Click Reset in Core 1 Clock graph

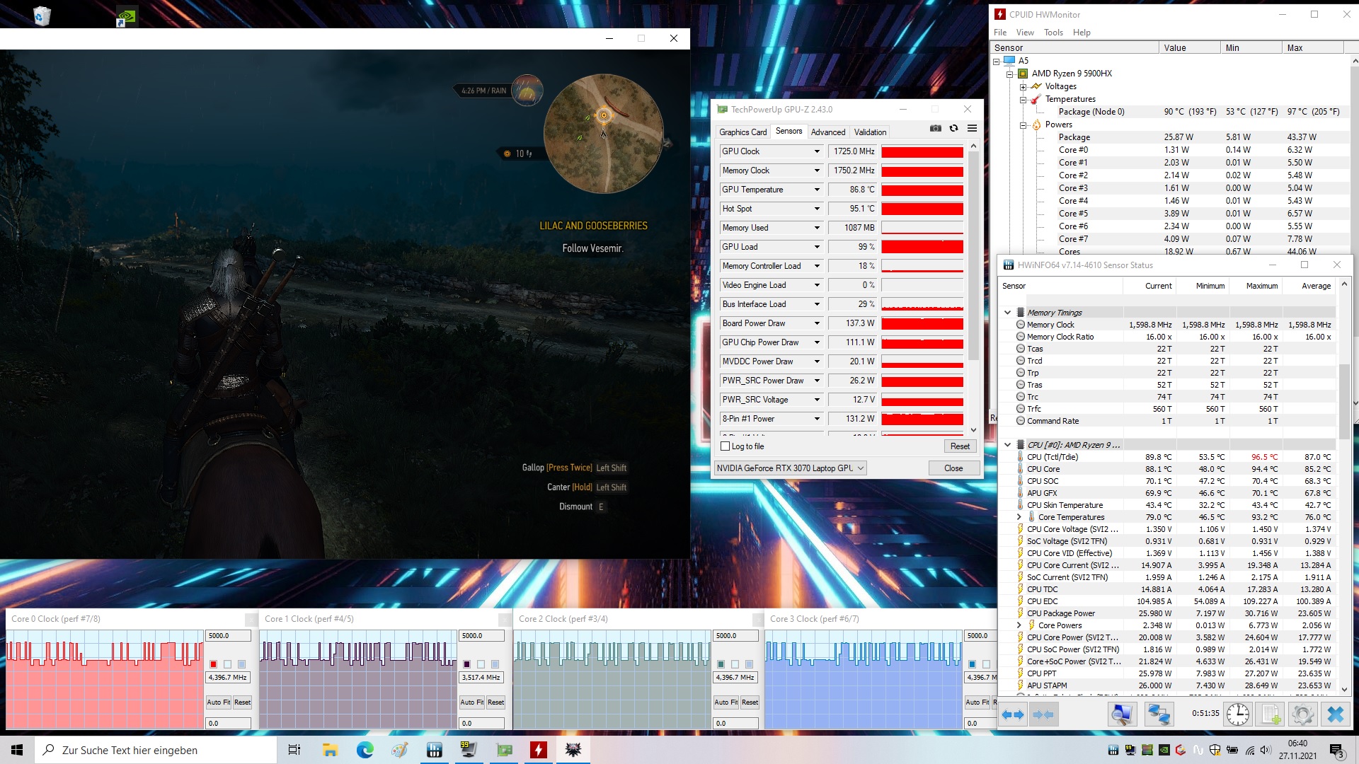click(495, 702)
